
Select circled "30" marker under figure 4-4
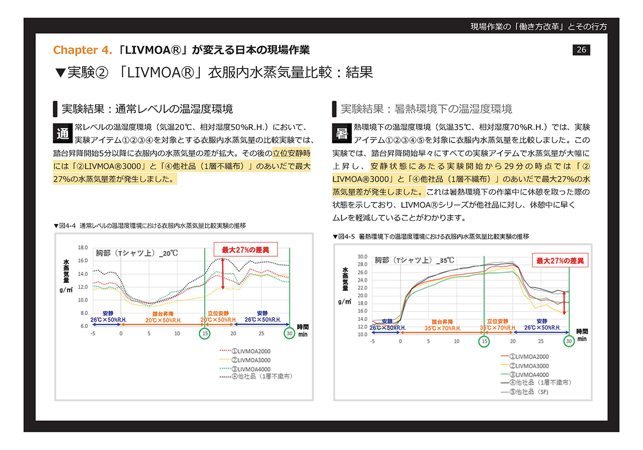[289, 332]
